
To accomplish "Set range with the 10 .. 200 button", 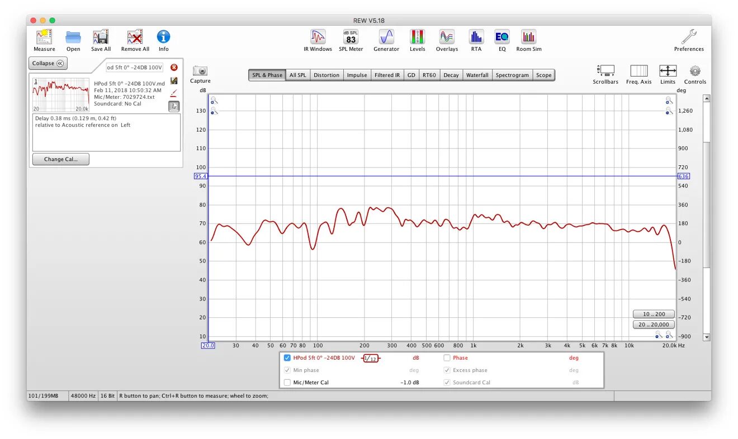I will pos(654,314).
